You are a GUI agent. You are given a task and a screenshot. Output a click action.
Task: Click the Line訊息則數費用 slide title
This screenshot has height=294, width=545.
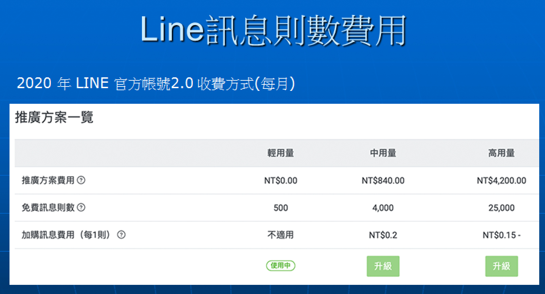[x=273, y=31]
